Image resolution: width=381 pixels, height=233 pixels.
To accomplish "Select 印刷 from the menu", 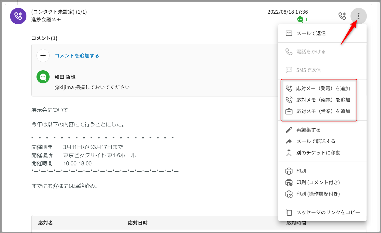I will (301, 171).
